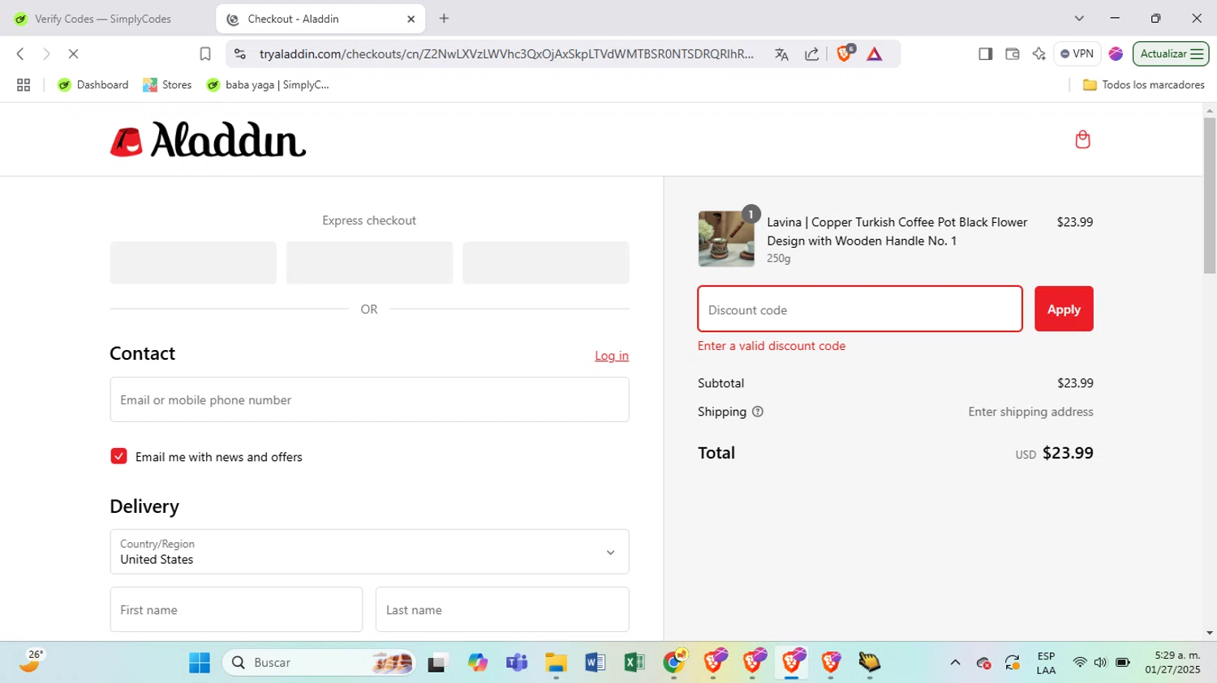Viewport: 1217px width, 683px height.
Task: Open Microsoft Word from taskbar
Action: 595,663
